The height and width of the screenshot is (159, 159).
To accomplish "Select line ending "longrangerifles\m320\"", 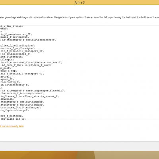I will [32, 91].
